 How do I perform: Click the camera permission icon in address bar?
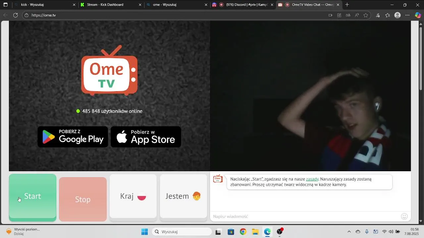[330, 15]
